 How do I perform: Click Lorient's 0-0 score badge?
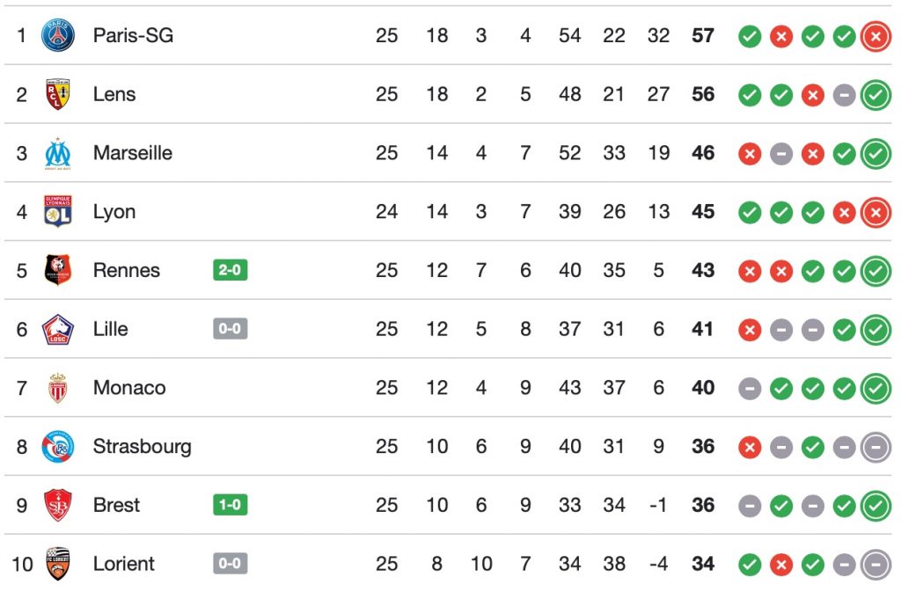click(x=230, y=564)
